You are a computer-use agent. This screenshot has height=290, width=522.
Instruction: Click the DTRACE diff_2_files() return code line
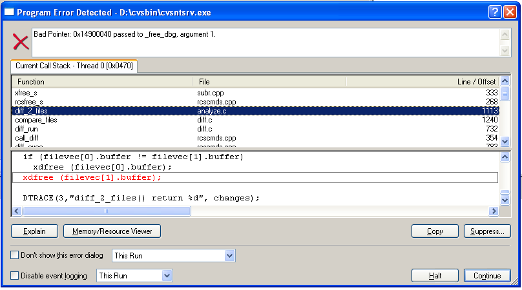click(141, 198)
